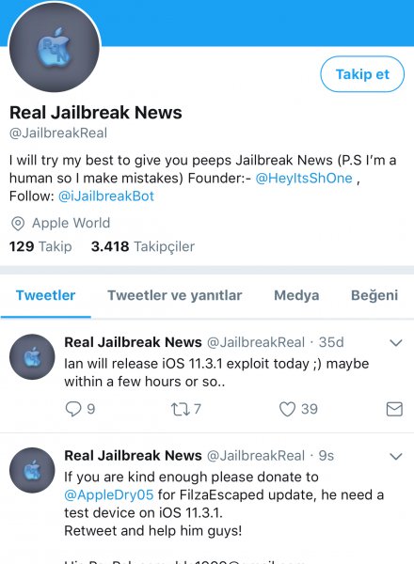Expand options chevron on the 9s tweet

pyautogui.click(x=395, y=457)
